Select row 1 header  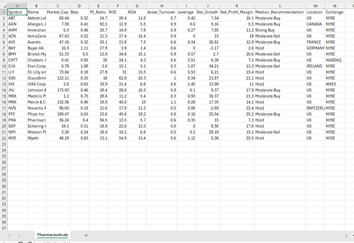[4, 12]
